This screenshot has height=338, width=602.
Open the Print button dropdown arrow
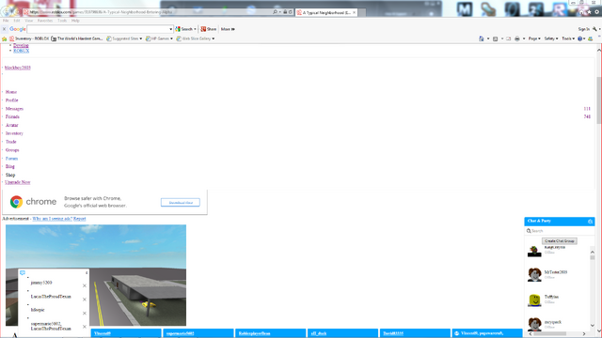click(524, 38)
